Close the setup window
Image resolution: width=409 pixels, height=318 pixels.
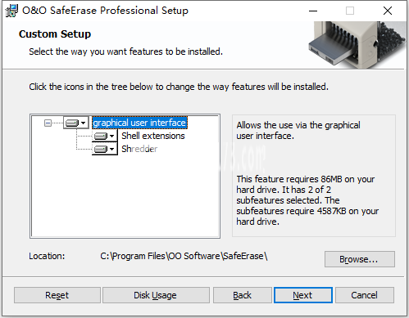388,11
